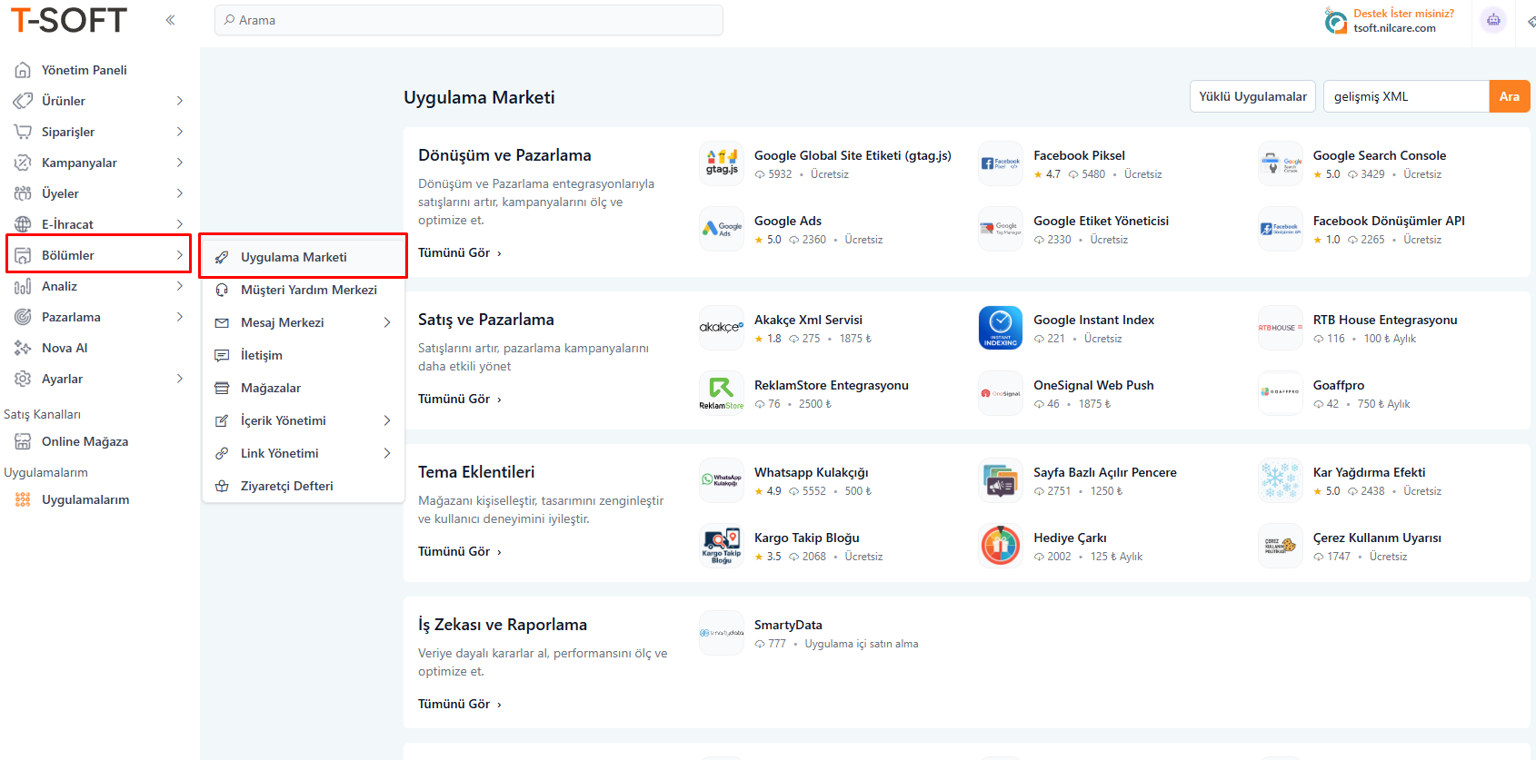Viewport: 1536px width, 760px height.
Task: Expand the Üyeler sidebar menu
Action: tap(179, 193)
